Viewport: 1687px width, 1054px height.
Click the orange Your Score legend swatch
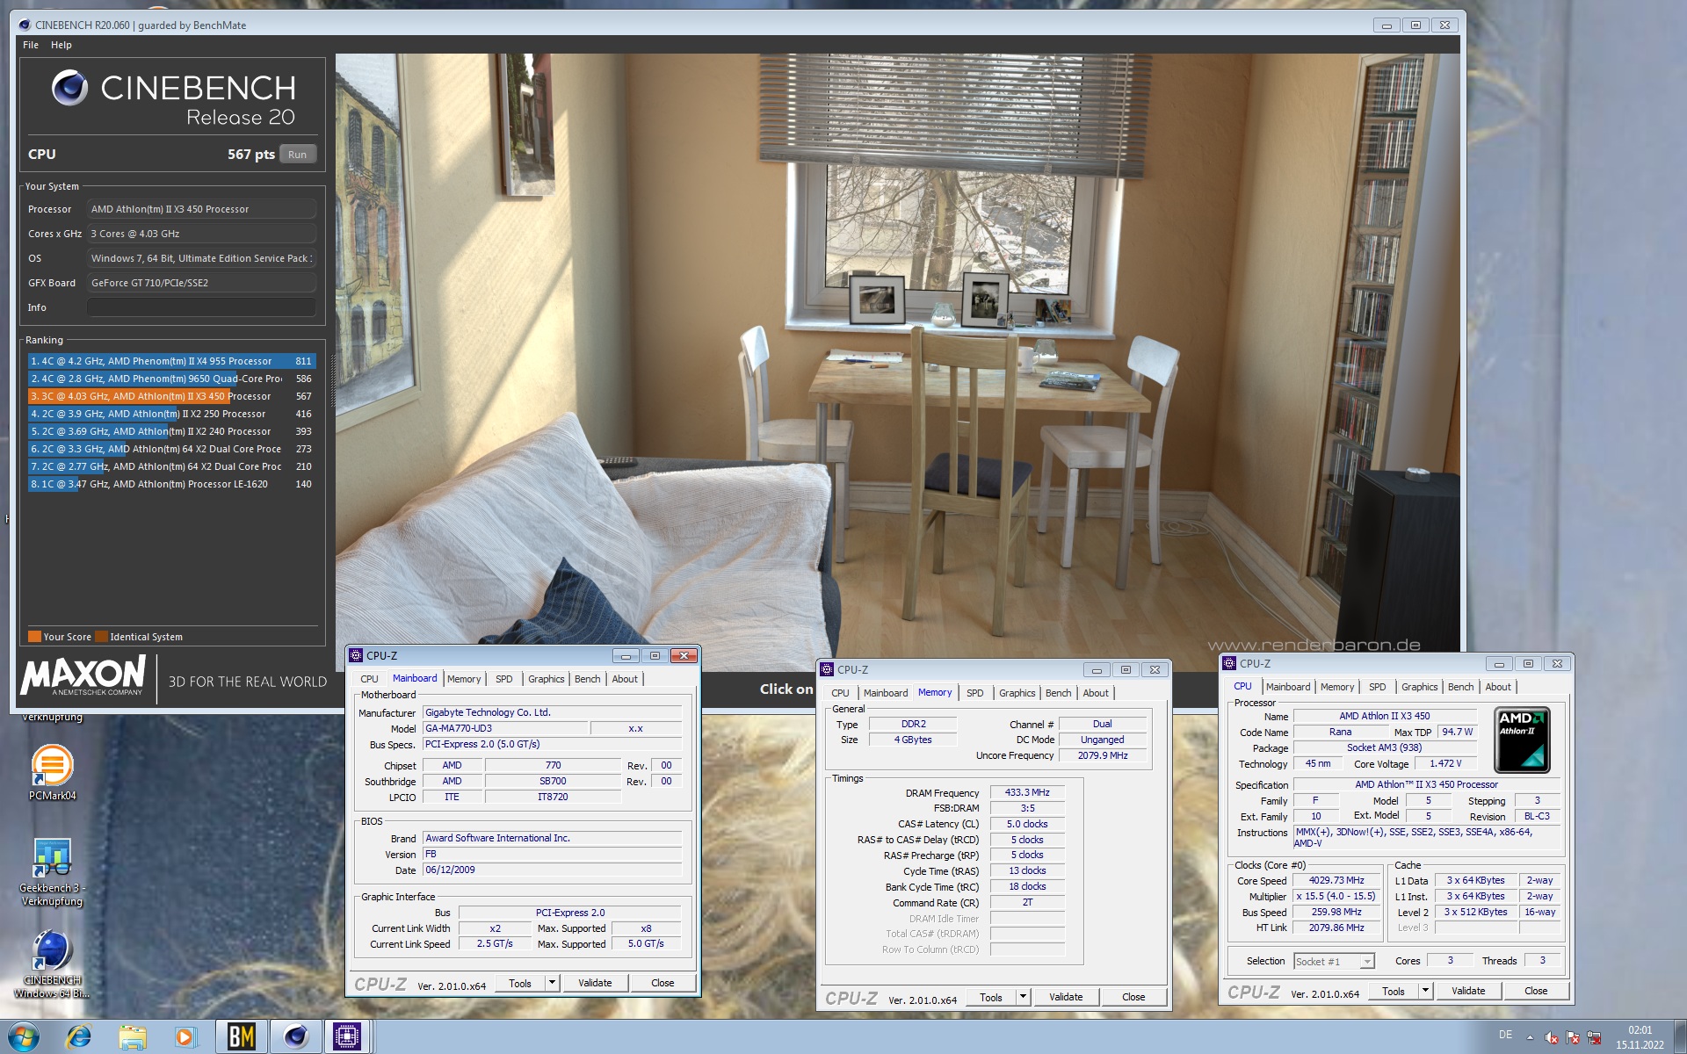pos(34,637)
